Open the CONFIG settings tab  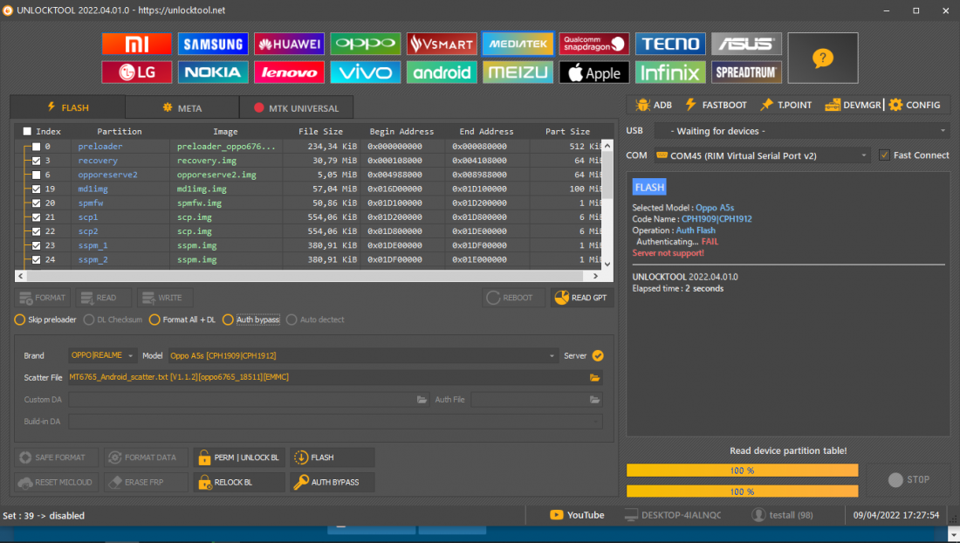(915, 106)
